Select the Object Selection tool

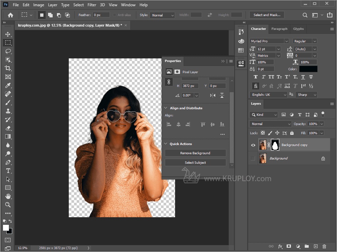coord(8,60)
